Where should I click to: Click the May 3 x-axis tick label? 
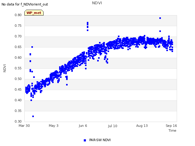point(54,126)
